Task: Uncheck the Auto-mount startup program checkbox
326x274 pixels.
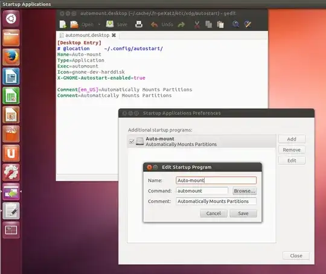Action: [x=132, y=142]
